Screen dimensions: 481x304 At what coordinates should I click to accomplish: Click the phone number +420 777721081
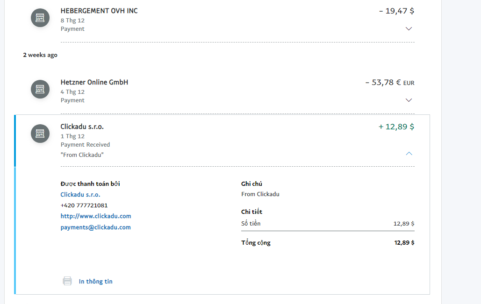(84, 205)
